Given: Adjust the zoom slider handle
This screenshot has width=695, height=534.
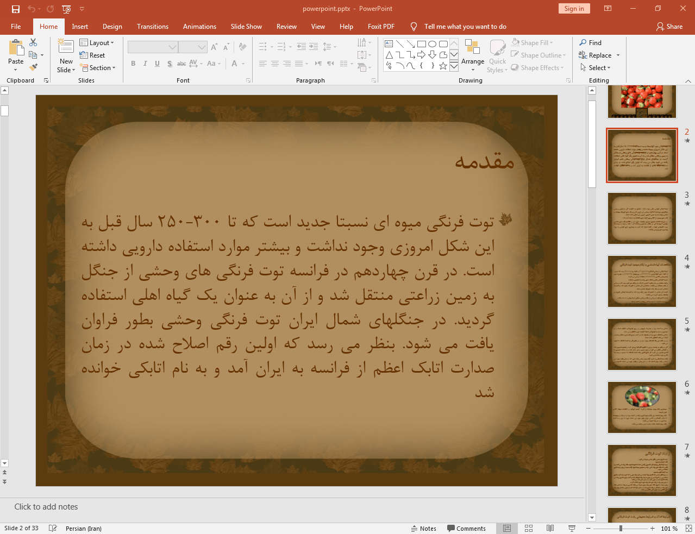Looking at the screenshot, I should tap(621, 528).
